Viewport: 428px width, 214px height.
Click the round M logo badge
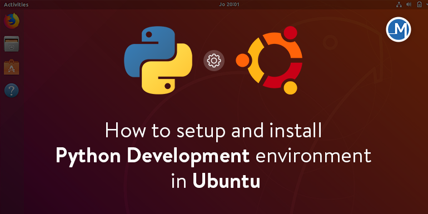tap(399, 29)
